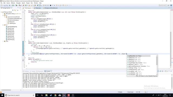This screenshot has height=97, width=173.
Task: Click the Next Annotation toolbar icon
Action: tap(57, 5)
